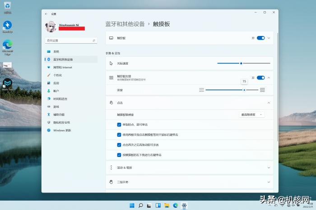Expand the 三指手势 section
Viewport: 316px width, 210px height.
pos(190,182)
